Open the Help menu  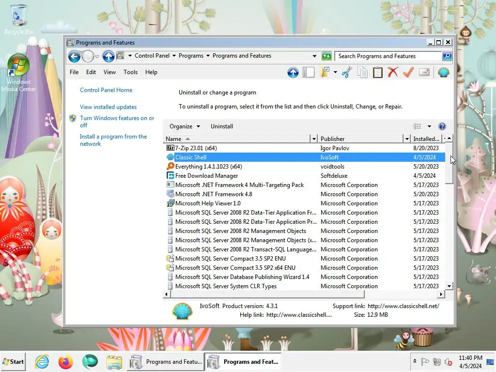pyautogui.click(x=151, y=72)
